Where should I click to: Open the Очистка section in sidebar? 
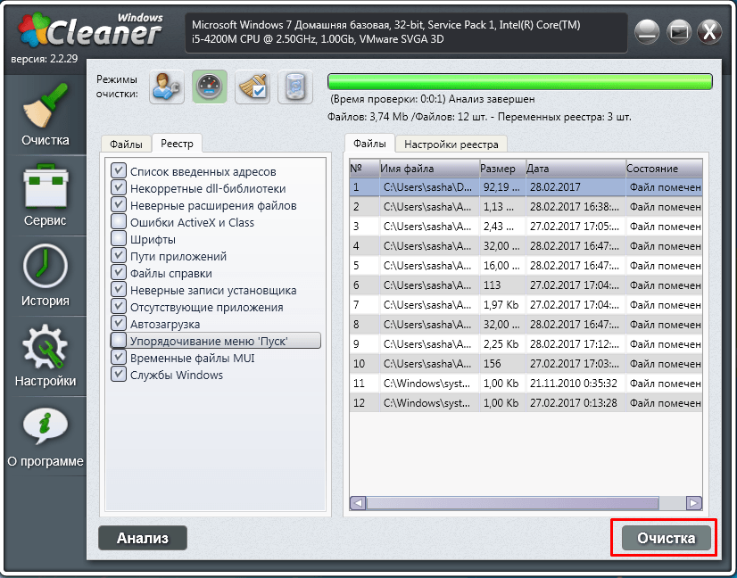[46, 115]
